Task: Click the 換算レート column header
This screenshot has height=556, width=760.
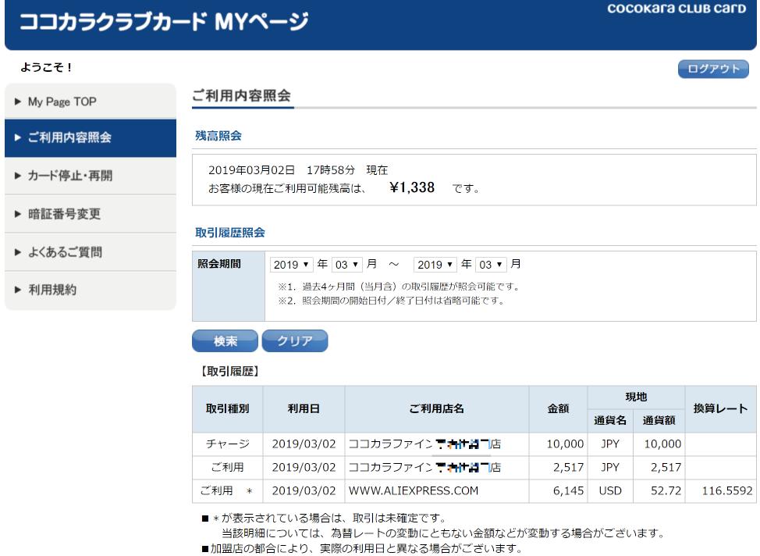Action: (720, 409)
